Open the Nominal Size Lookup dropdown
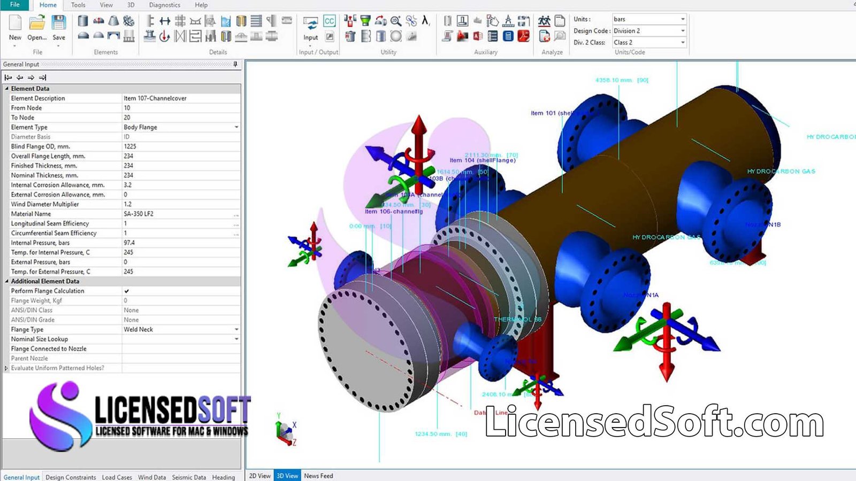Viewport: 856px width, 481px height. 236,339
